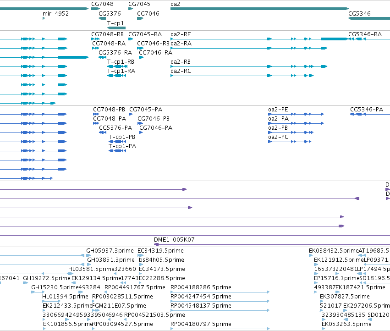Select protein CG7046-PA
390x331 pixels.
[156, 127]
